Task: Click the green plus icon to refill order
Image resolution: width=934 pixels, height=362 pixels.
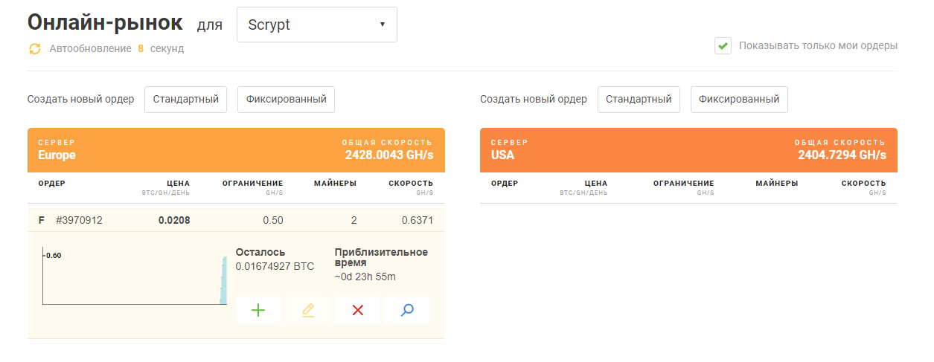Action: [x=258, y=310]
